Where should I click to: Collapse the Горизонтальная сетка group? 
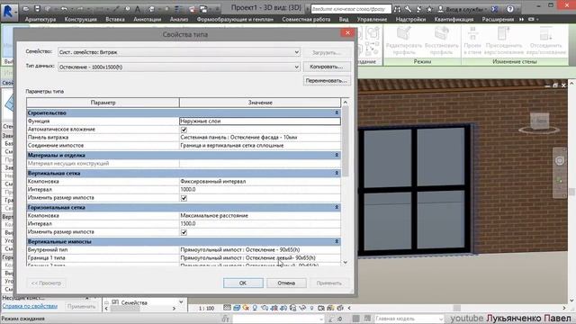(336, 207)
